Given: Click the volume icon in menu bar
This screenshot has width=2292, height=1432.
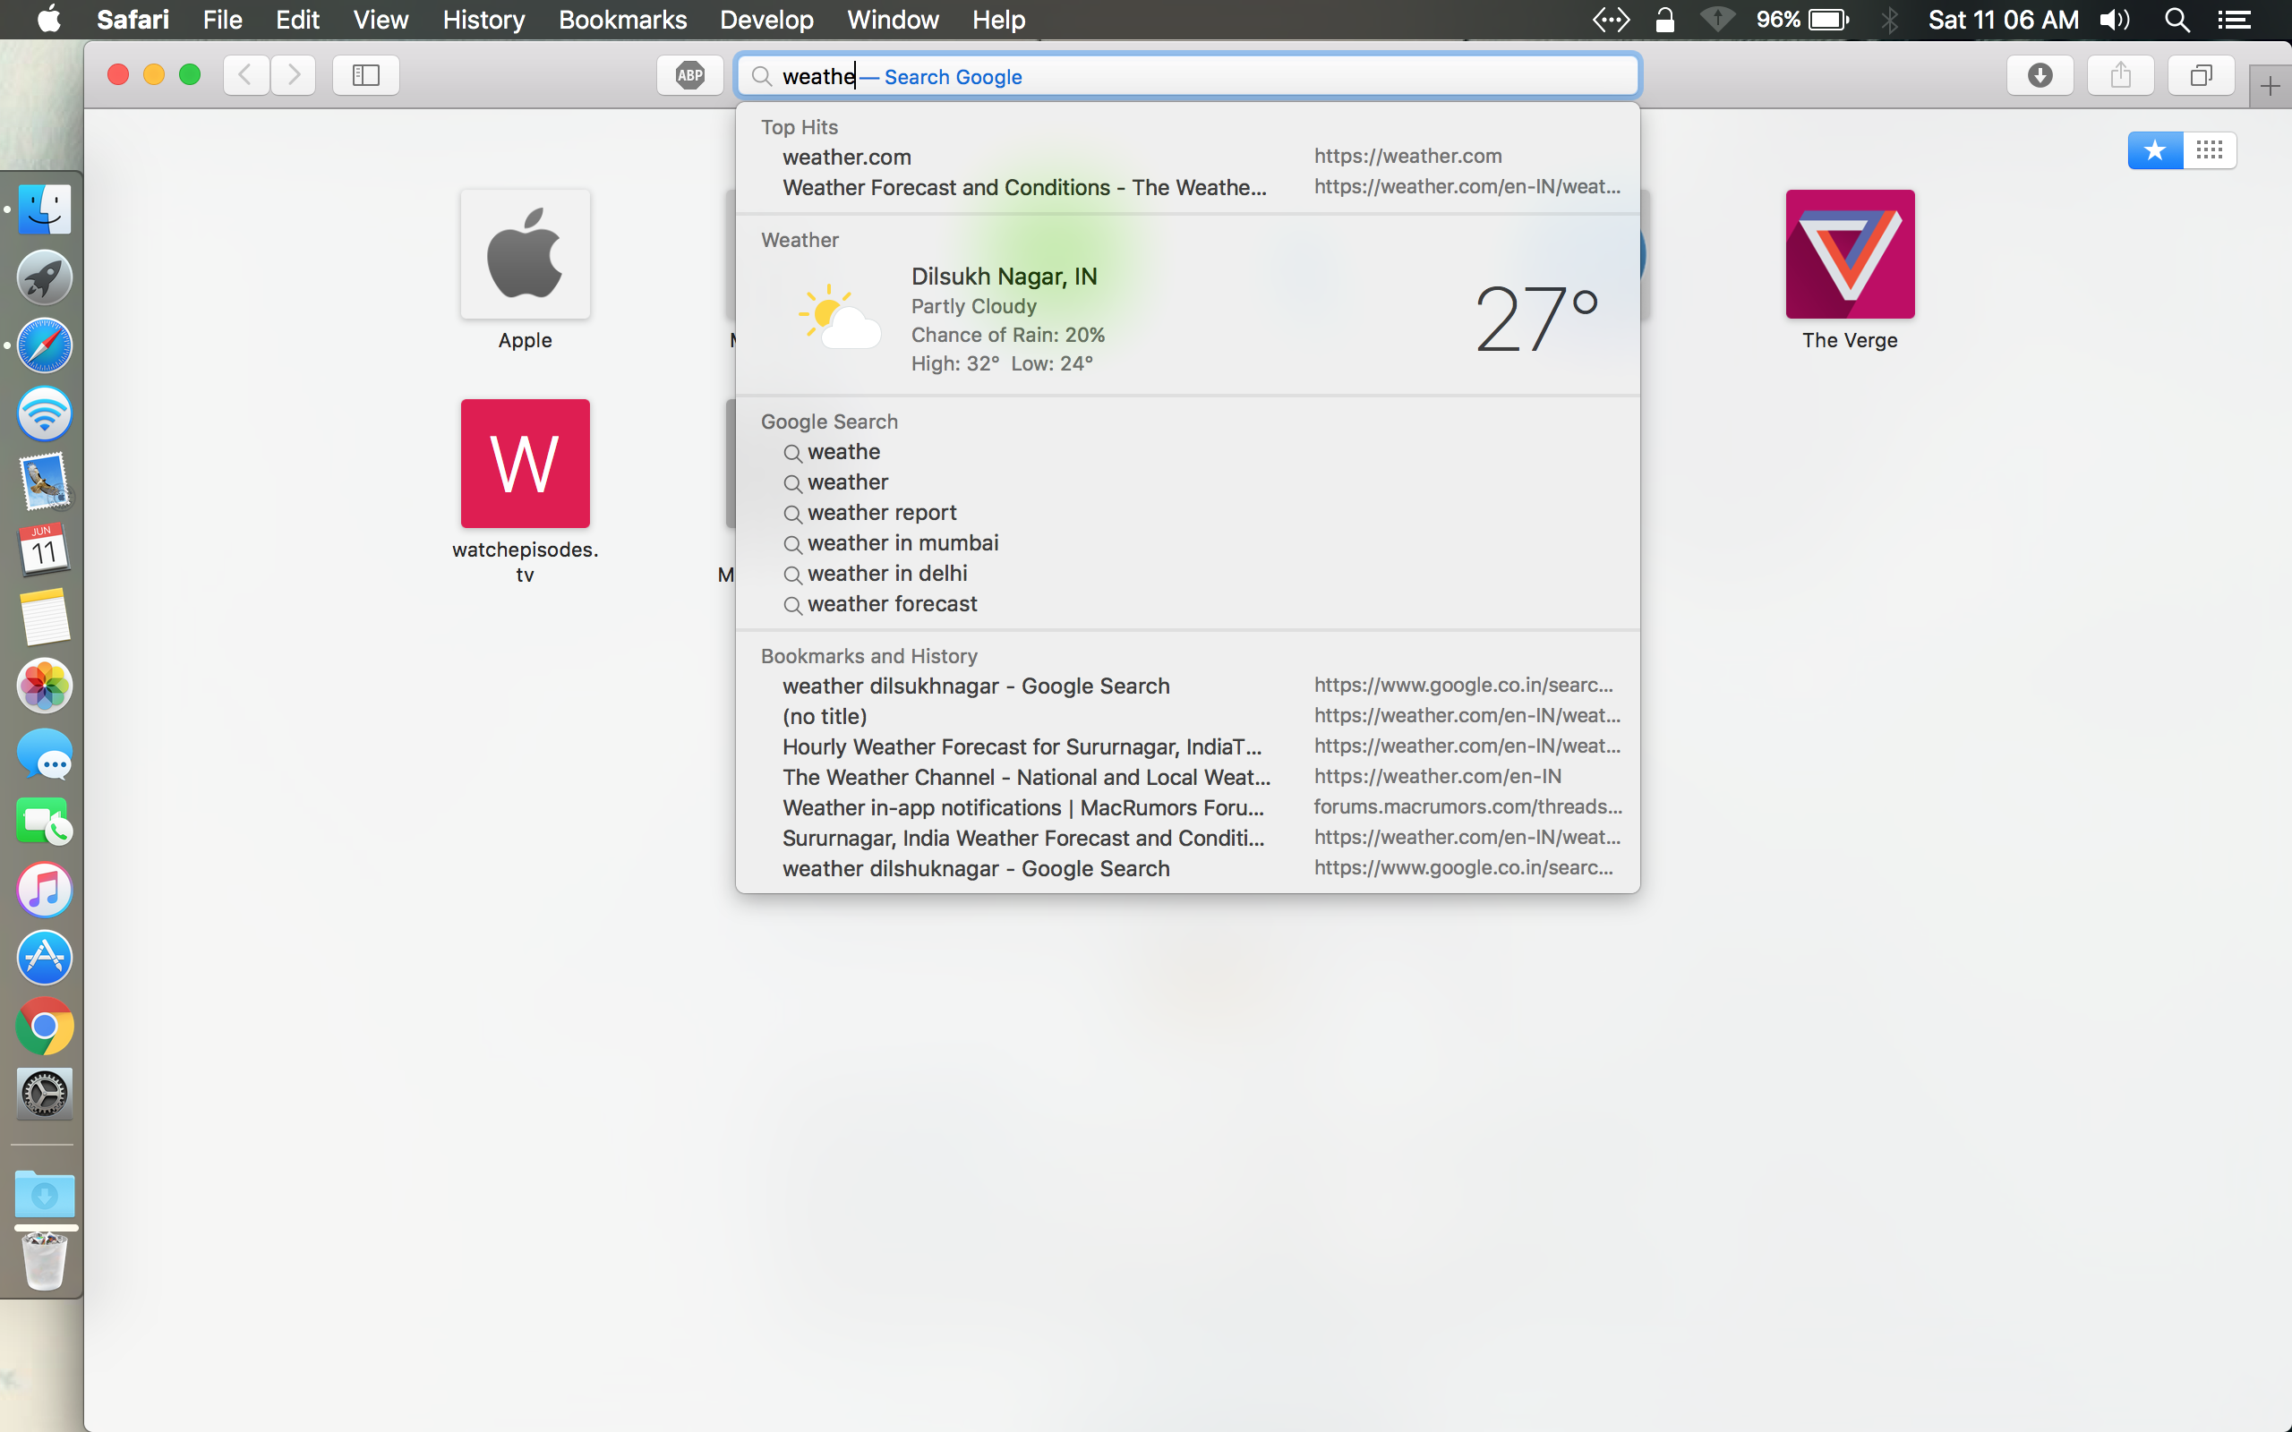Looking at the screenshot, I should coord(2114,19).
